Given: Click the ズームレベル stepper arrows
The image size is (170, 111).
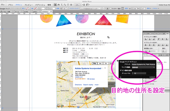Looking at the screenshot, I should coord(133,73).
